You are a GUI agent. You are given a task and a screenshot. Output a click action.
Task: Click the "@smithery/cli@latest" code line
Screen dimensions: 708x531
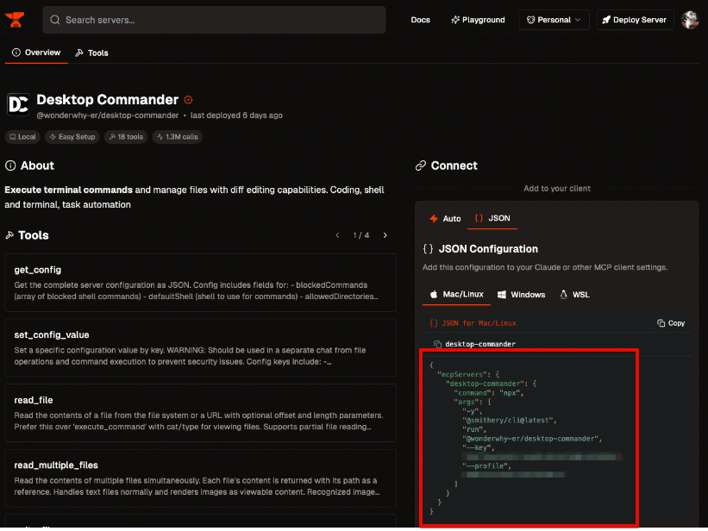(x=510, y=421)
